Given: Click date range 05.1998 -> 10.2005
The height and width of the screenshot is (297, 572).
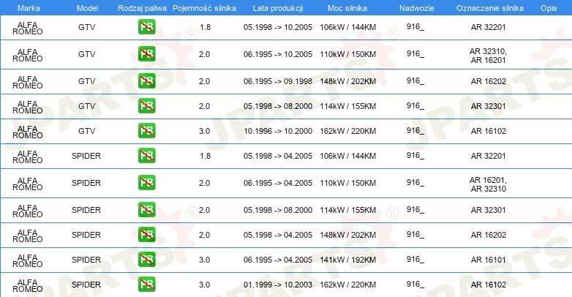Looking at the screenshot, I should coord(278,27).
